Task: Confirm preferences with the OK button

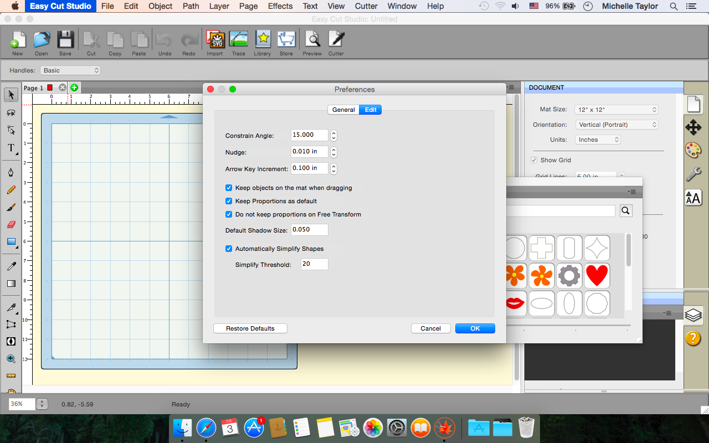Action: click(475, 328)
